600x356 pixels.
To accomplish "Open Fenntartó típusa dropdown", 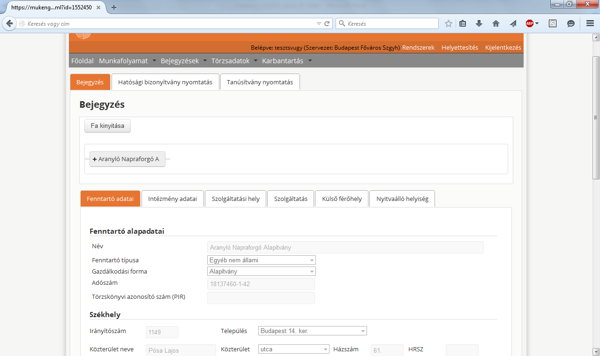I will coord(262,260).
